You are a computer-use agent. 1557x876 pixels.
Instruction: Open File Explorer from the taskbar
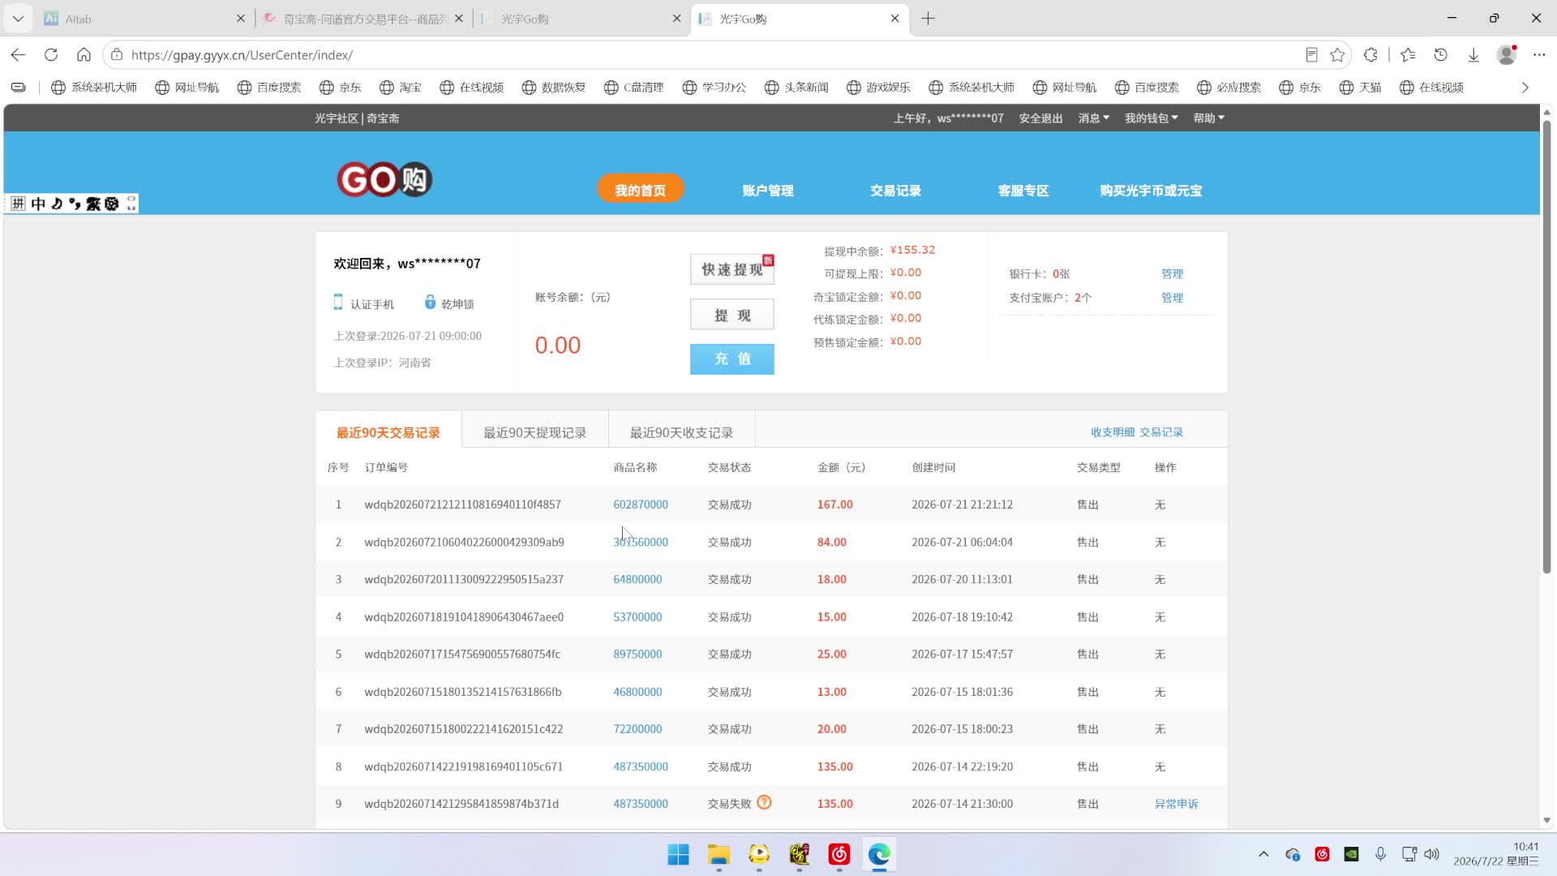coord(718,854)
